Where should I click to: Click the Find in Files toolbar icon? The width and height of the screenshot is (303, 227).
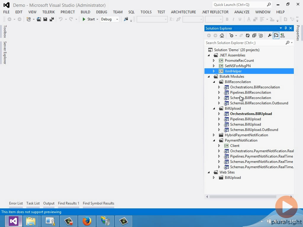point(126,19)
